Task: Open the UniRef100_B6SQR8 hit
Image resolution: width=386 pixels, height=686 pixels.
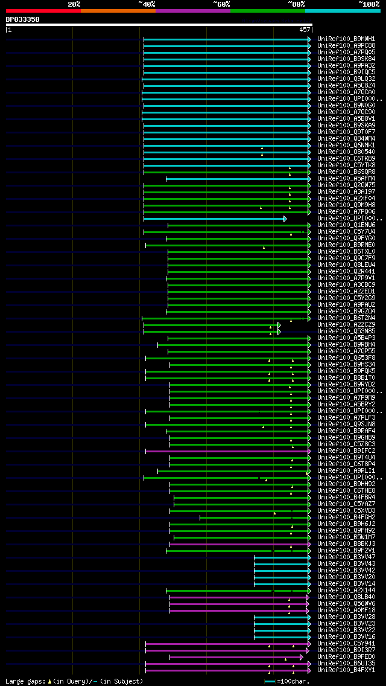Action: click(x=346, y=172)
